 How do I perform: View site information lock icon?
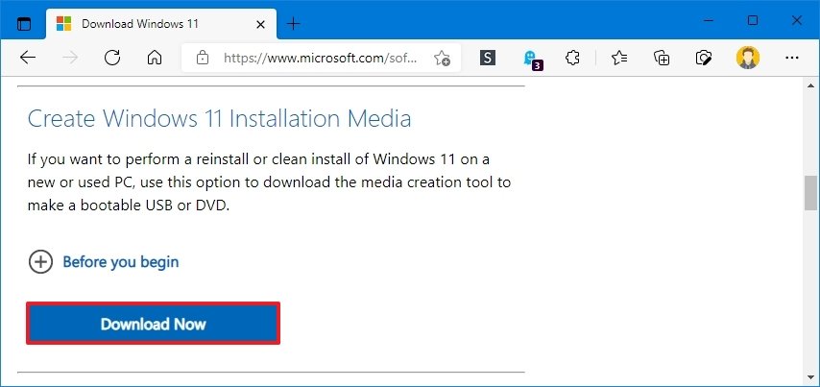click(203, 58)
